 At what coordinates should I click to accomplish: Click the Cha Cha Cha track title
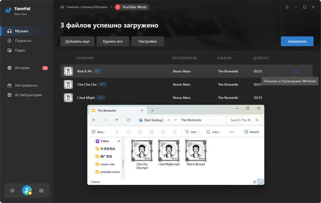click(x=87, y=84)
